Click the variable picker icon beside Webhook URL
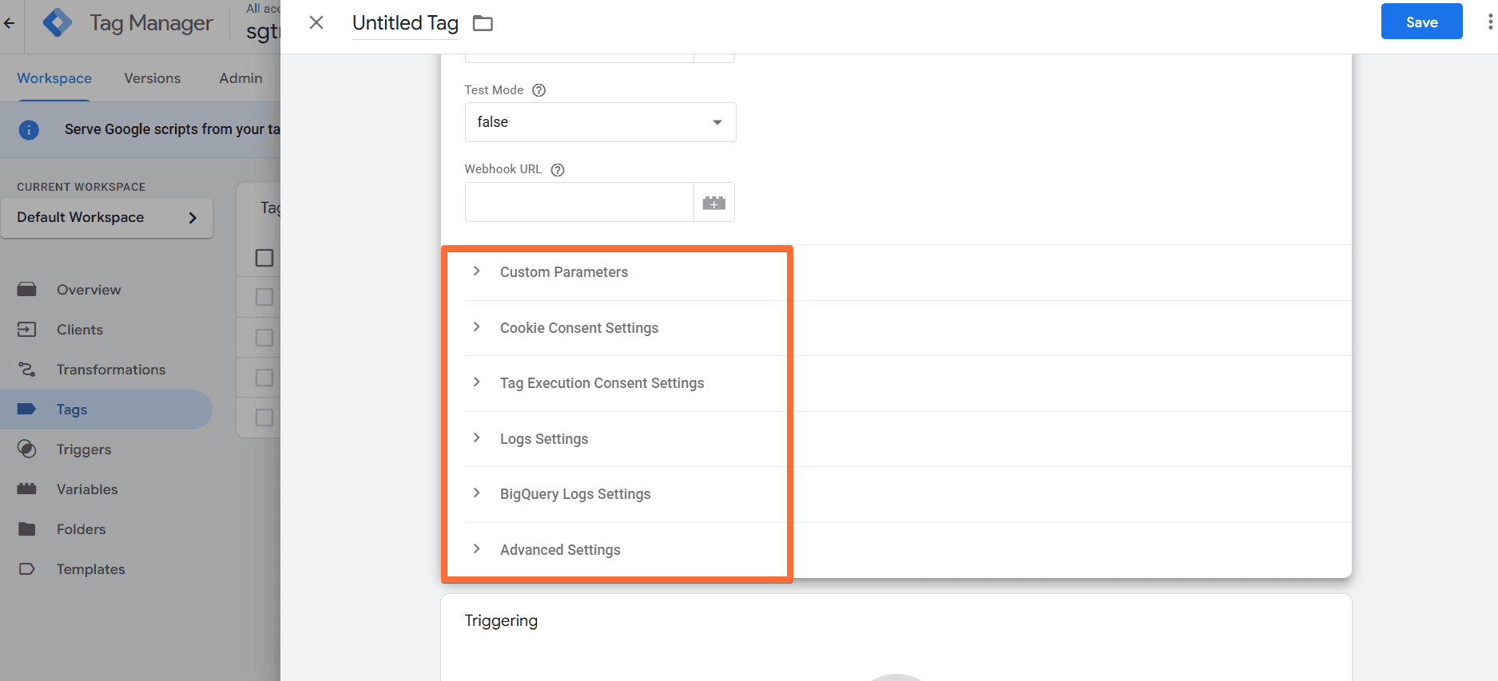 click(x=713, y=203)
